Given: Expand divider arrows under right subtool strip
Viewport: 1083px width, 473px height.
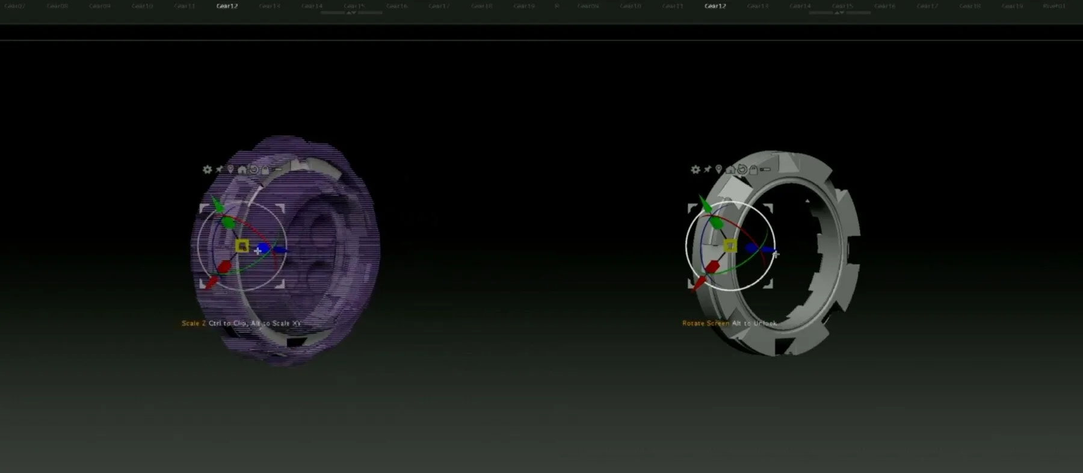Looking at the screenshot, I should (839, 13).
